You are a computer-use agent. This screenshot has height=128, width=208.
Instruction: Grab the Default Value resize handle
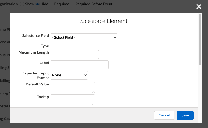pos(93,91)
